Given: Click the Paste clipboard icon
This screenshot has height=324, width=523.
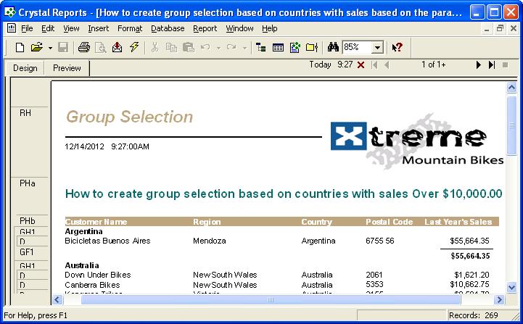Looking at the screenshot, I should point(189,48).
